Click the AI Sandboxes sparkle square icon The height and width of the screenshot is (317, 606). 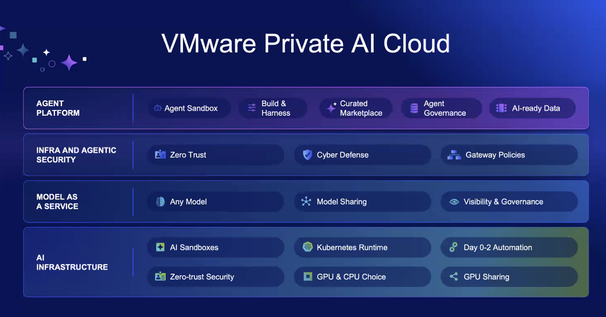(x=160, y=247)
